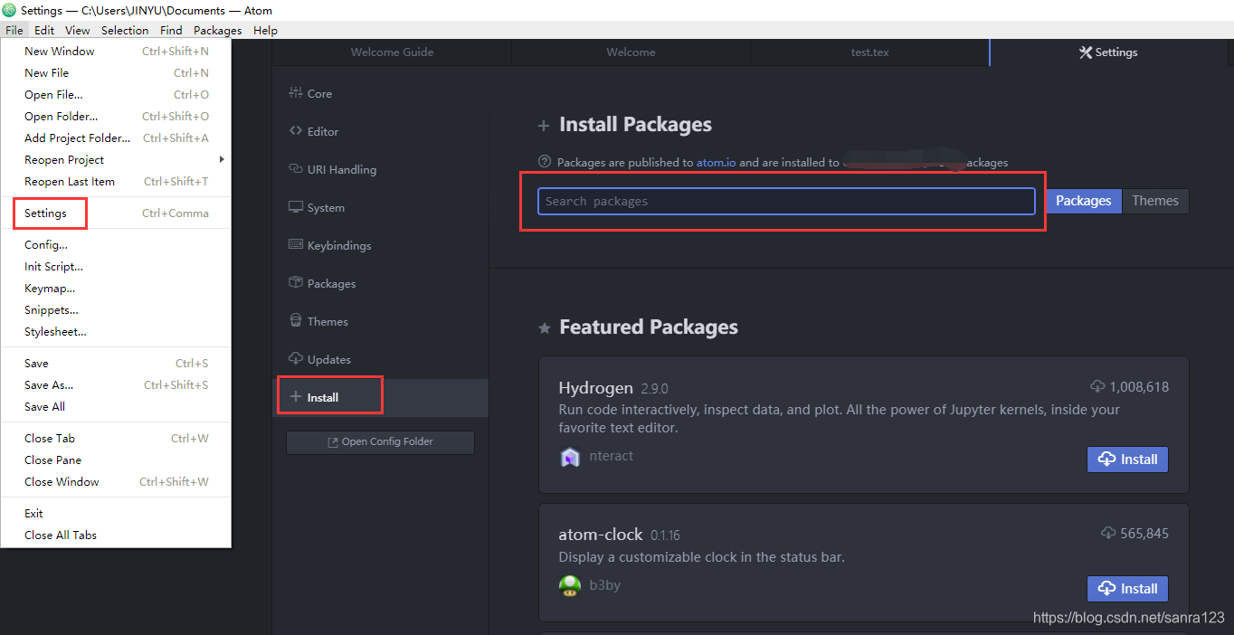Choose Open File... menu item
The image size is (1234, 635).
(x=116, y=95)
